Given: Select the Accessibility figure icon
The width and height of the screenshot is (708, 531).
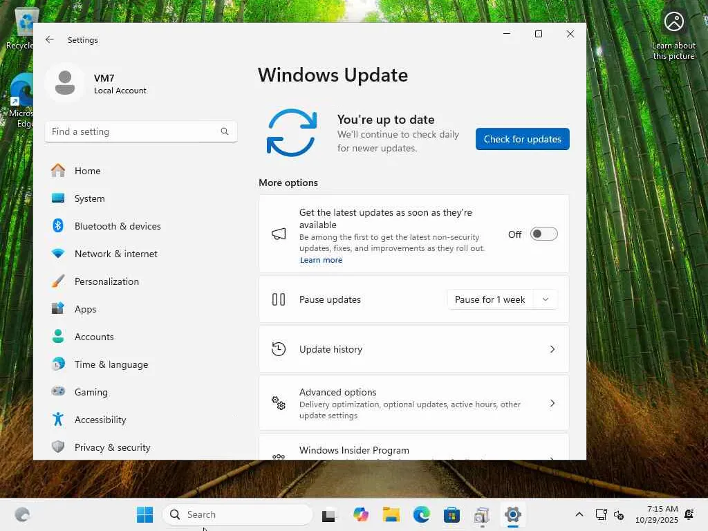Looking at the screenshot, I should (x=58, y=419).
